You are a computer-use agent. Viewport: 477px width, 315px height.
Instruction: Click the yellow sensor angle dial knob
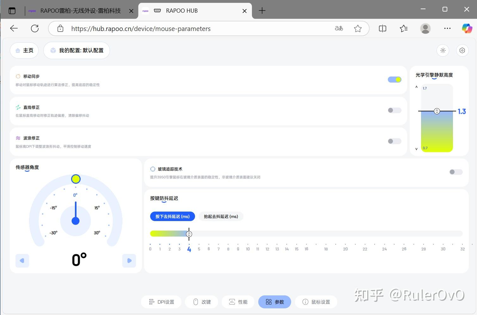coord(76,179)
